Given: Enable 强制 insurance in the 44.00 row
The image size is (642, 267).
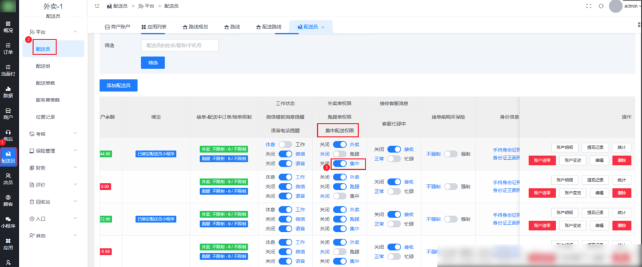Looking at the screenshot, I should (451, 154).
